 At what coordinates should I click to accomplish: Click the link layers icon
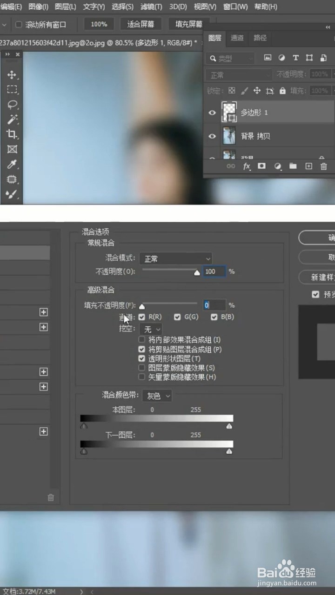pyautogui.click(x=231, y=166)
